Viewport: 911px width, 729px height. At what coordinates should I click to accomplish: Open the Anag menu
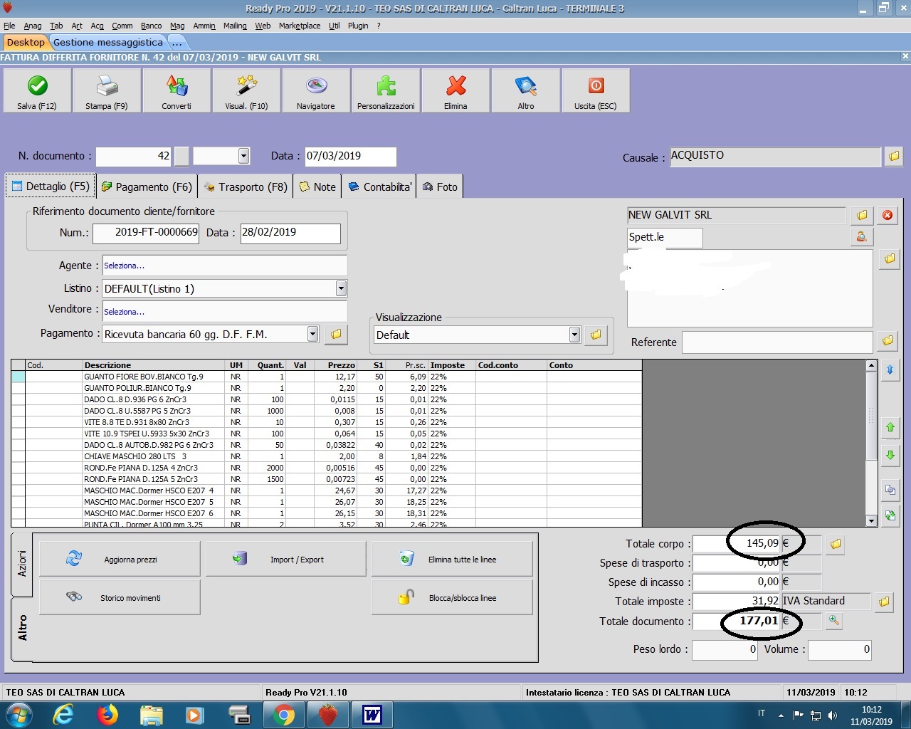coord(33,26)
